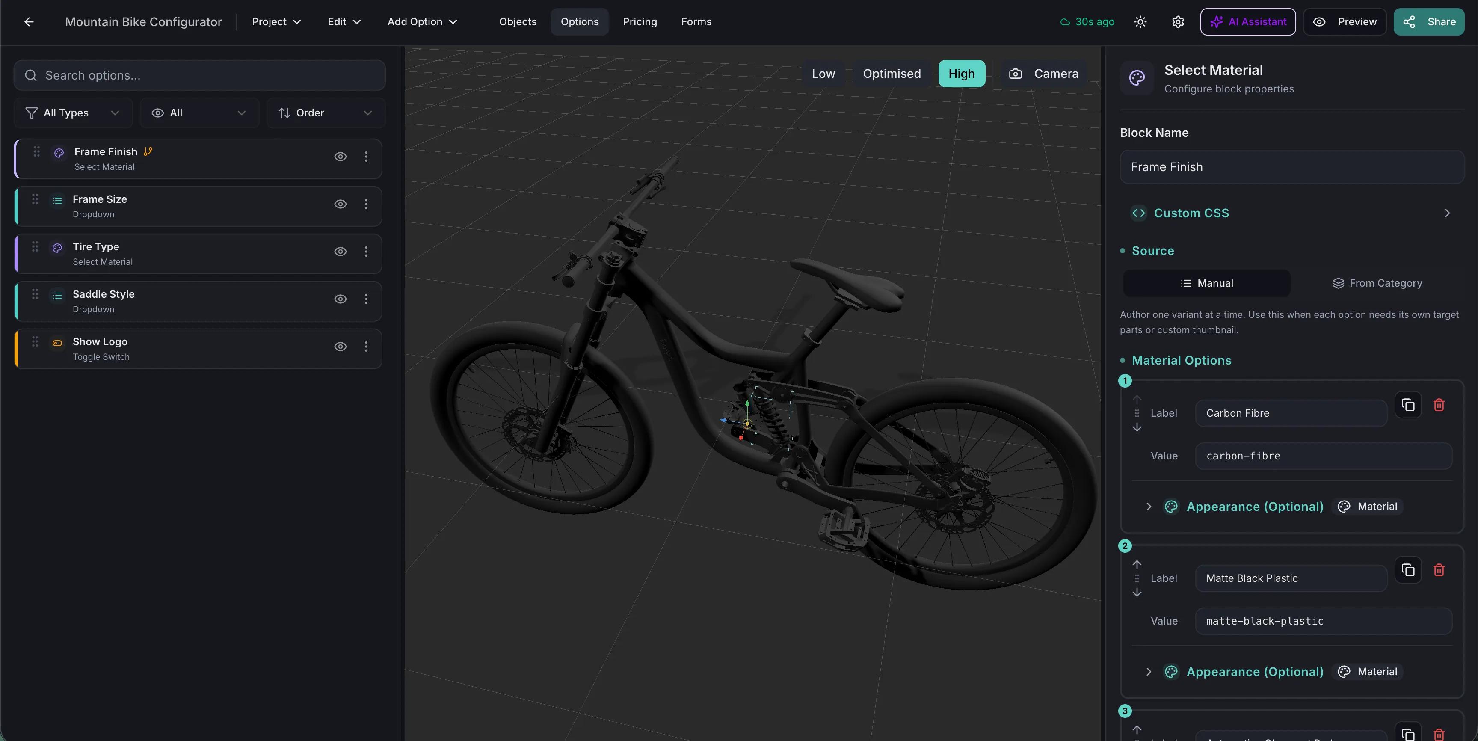Click the Block Name field Frame Finish
1478x741 pixels.
pyautogui.click(x=1291, y=167)
